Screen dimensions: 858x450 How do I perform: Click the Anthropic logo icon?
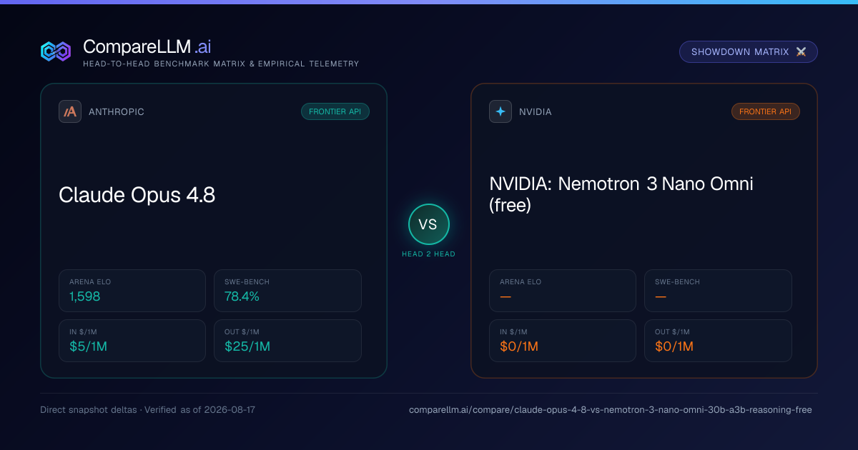[x=70, y=111]
